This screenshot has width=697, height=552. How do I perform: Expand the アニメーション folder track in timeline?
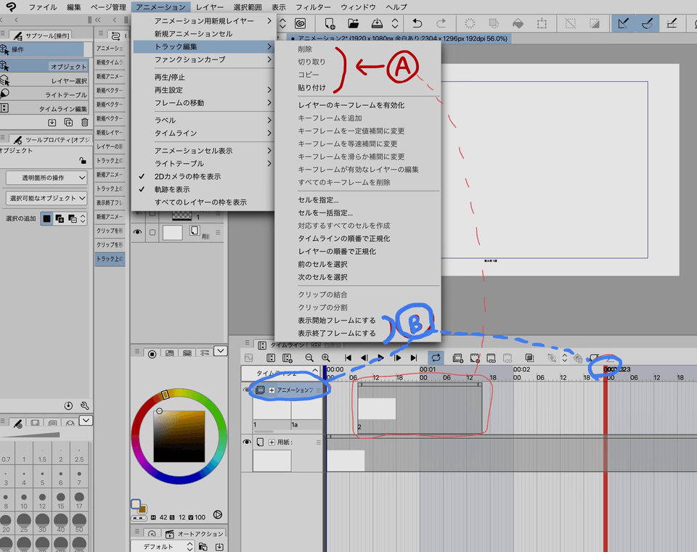272,390
